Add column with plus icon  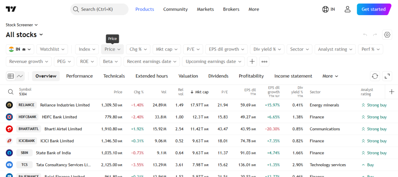392,92
